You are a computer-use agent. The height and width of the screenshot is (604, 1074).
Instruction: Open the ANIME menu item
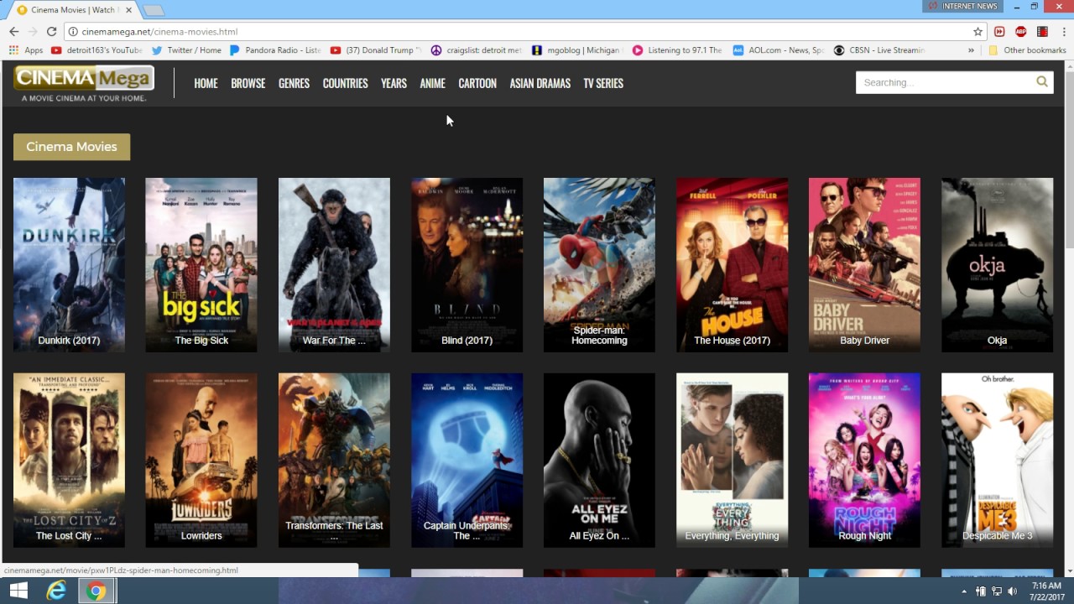click(432, 83)
